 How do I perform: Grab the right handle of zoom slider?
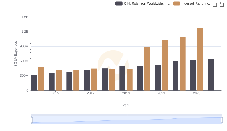[222, 120]
